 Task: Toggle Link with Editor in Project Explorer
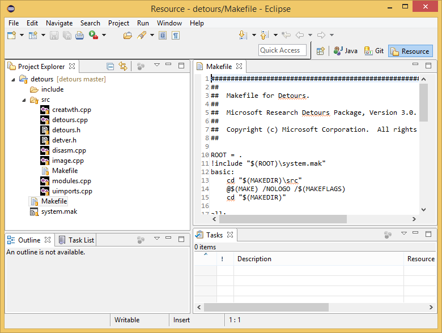click(123, 66)
